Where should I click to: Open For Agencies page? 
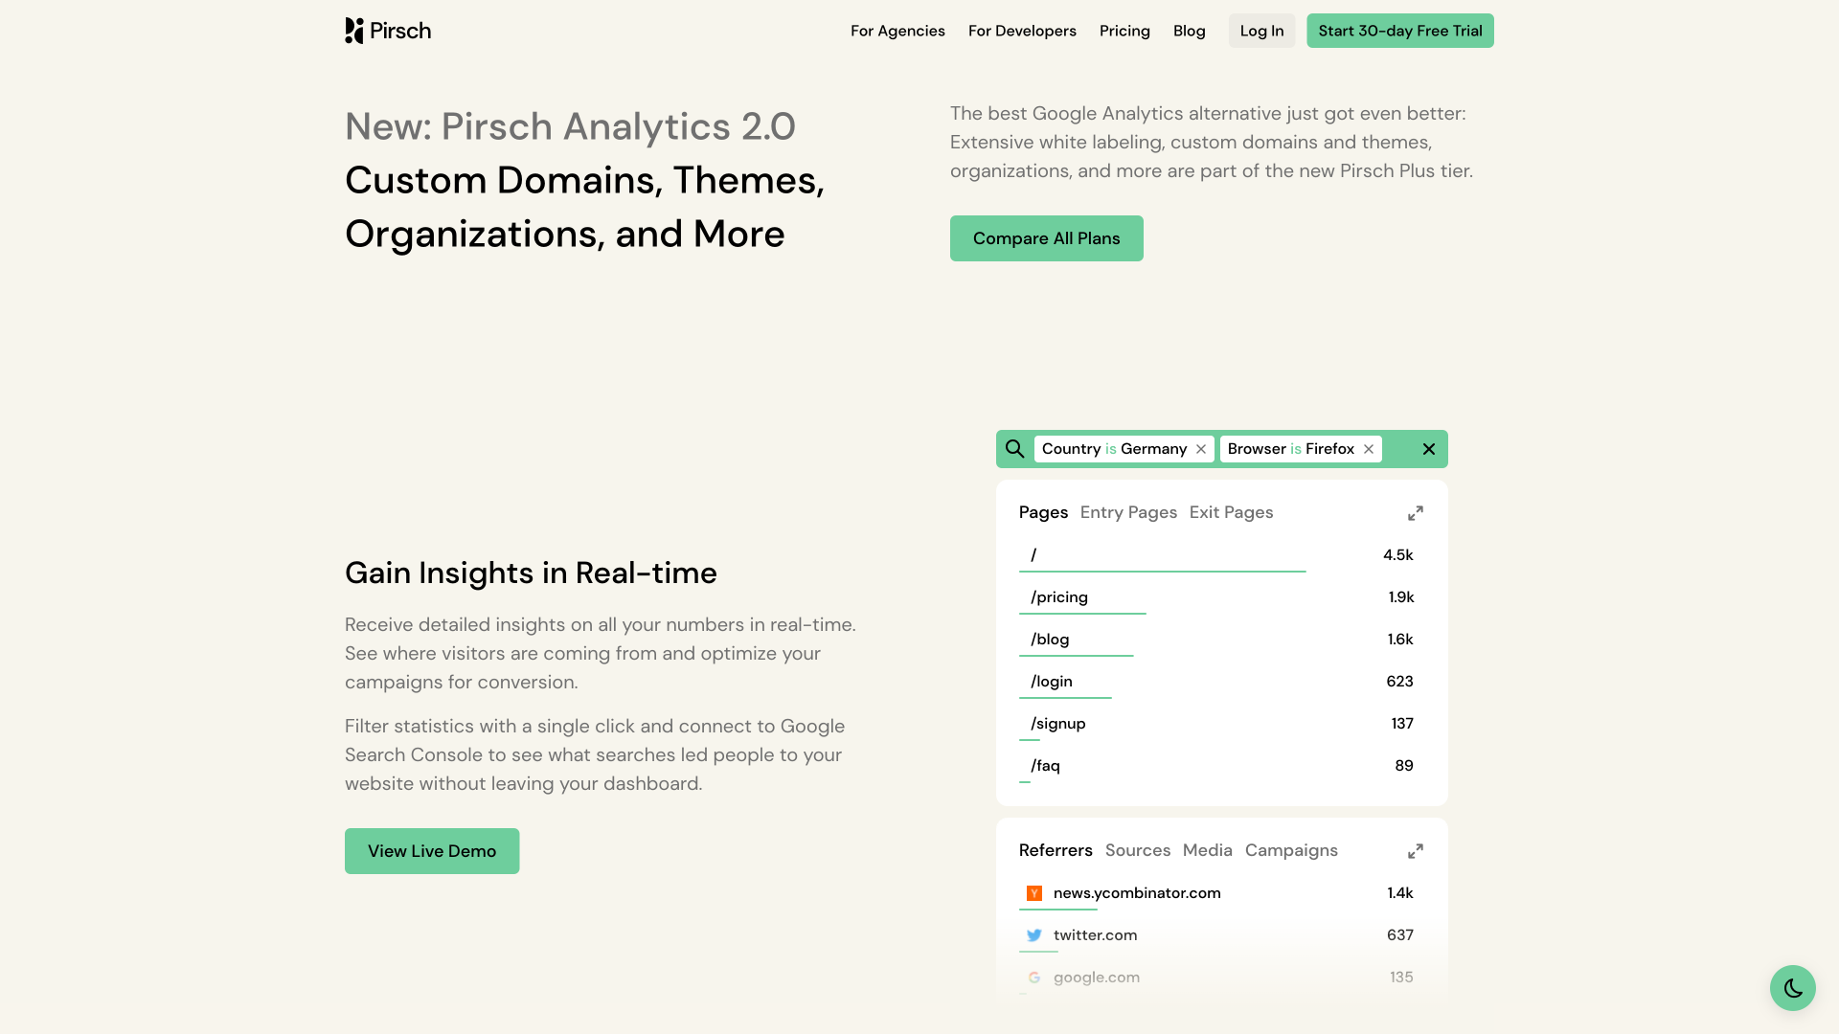(x=897, y=31)
